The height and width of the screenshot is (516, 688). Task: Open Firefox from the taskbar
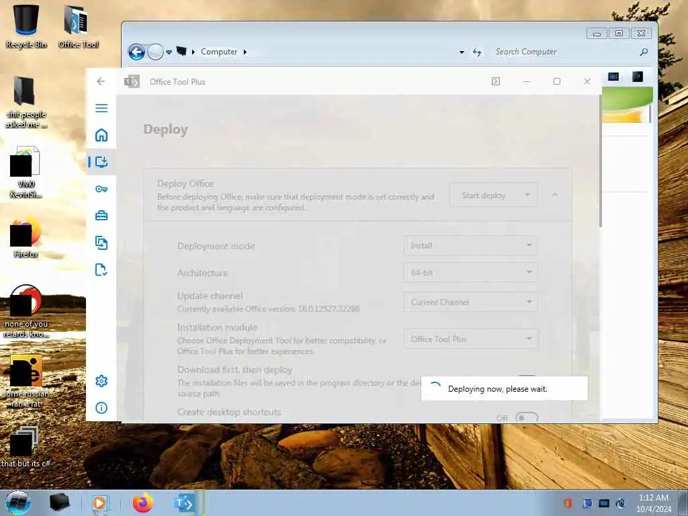144,503
